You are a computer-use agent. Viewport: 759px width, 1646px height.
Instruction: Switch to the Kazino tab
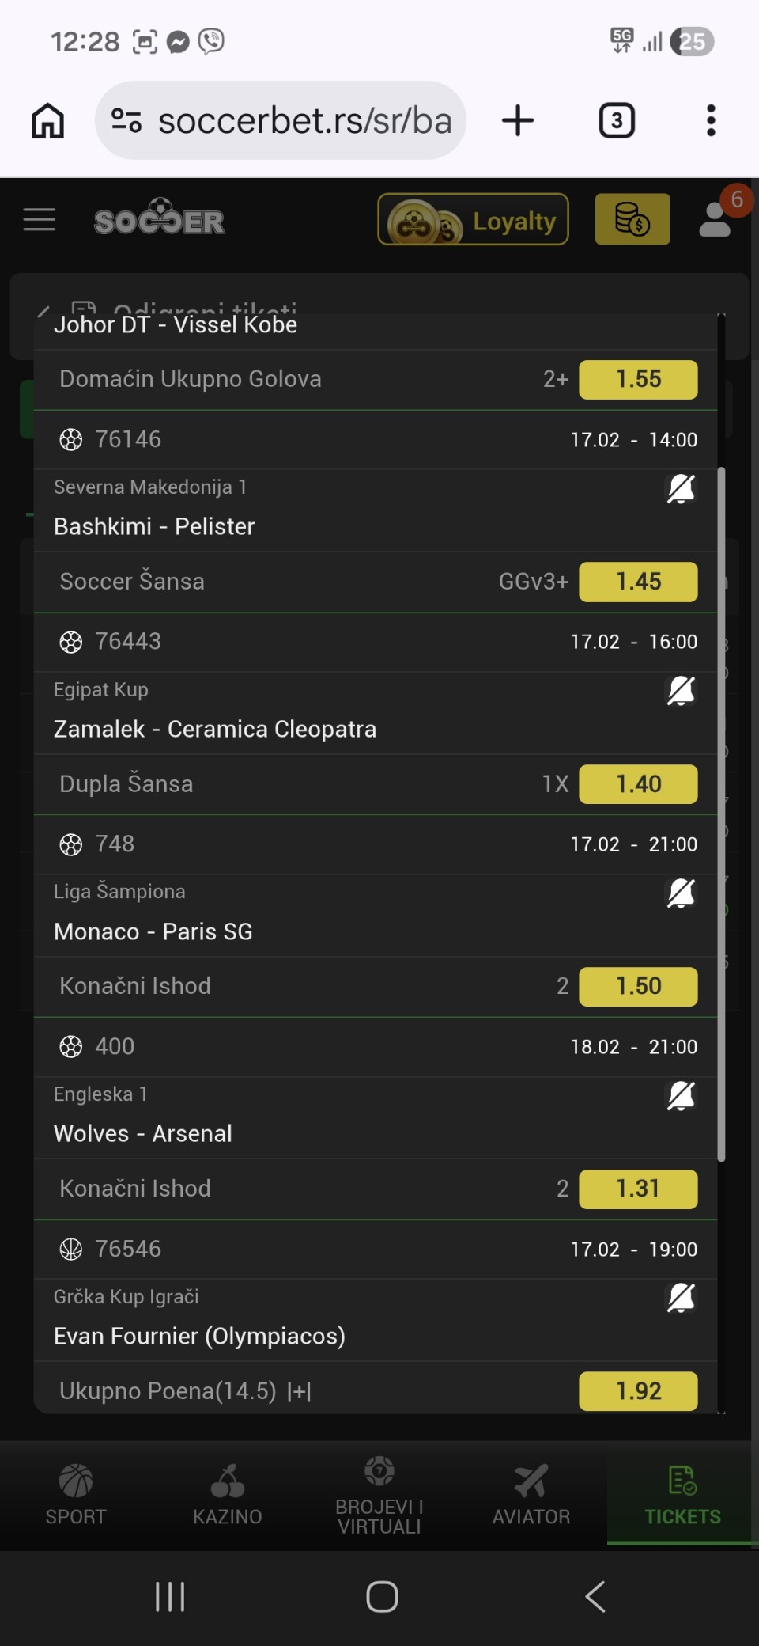pos(228,1494)
